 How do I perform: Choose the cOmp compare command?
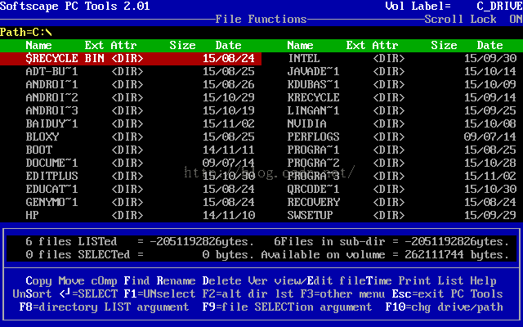104,281
